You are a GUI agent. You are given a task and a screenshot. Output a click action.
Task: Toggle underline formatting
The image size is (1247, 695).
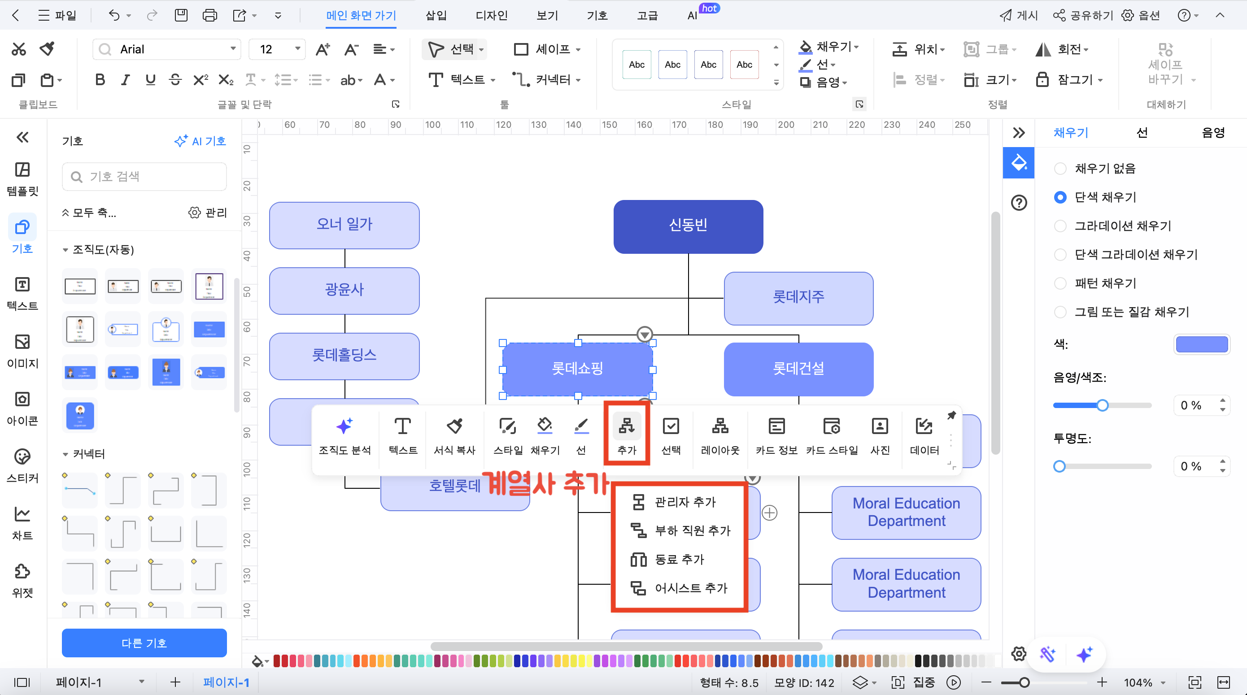click(x=151, y=80)
